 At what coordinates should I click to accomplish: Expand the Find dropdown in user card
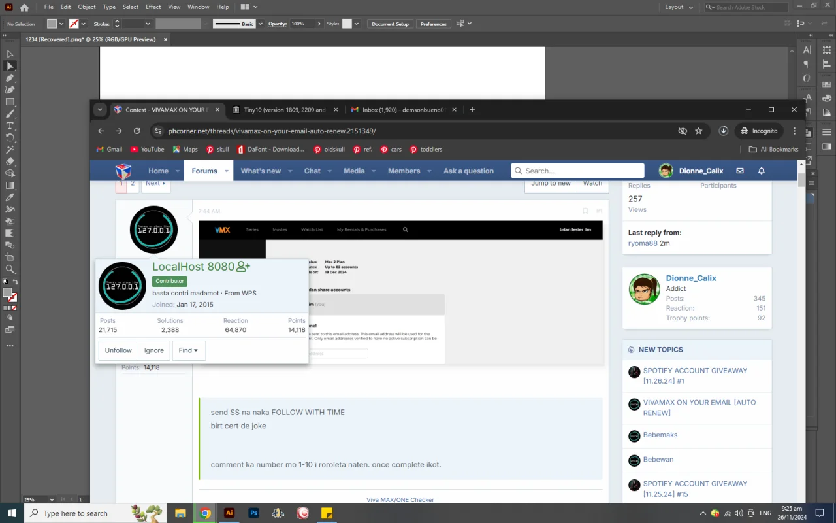tap(189, 350)
